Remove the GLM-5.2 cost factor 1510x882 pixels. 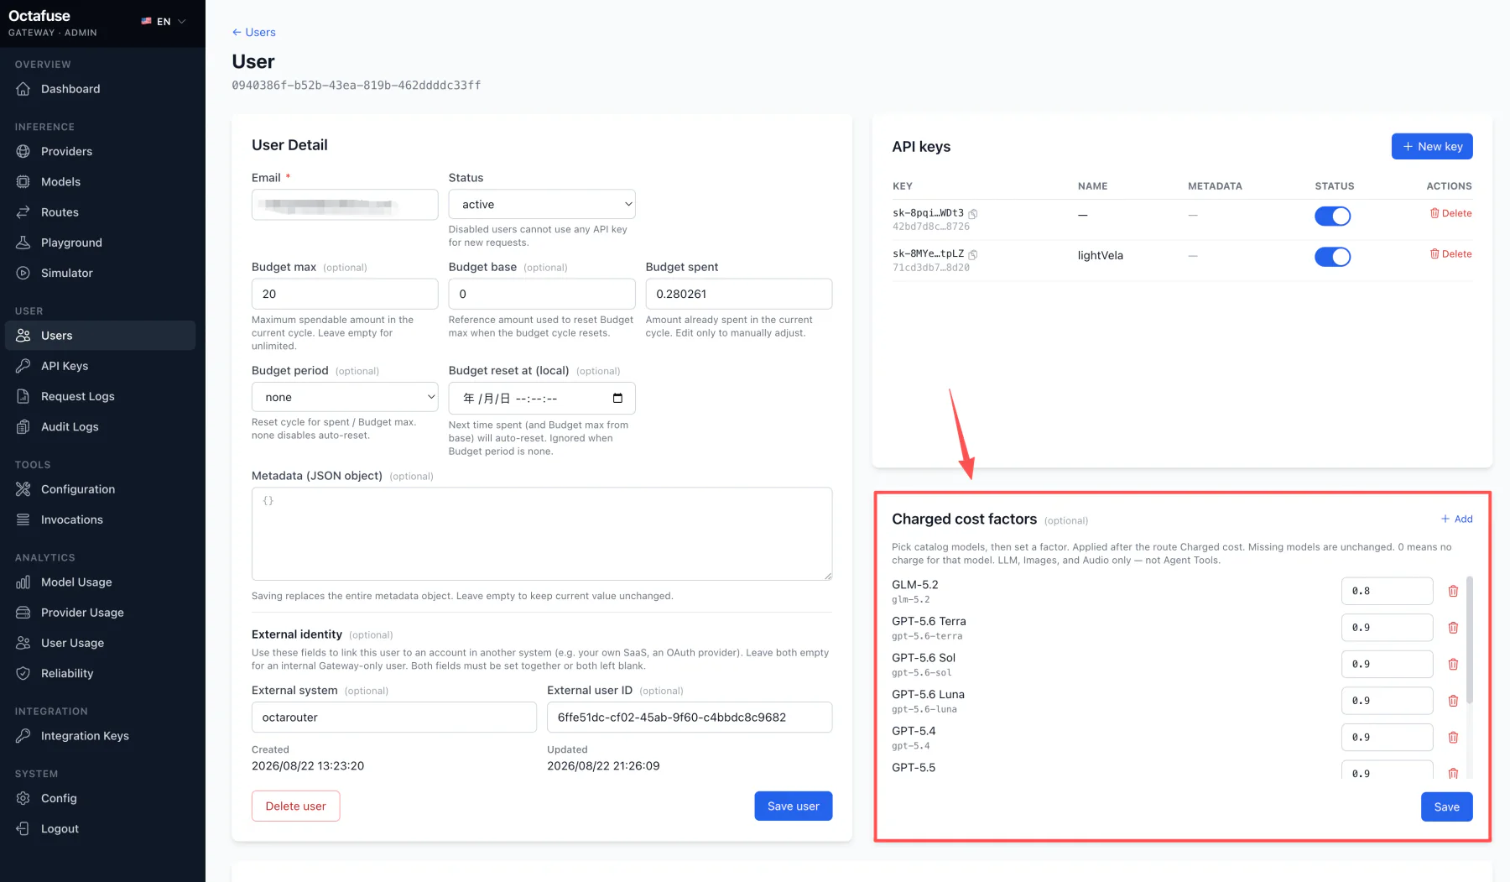pos(1453,591)
